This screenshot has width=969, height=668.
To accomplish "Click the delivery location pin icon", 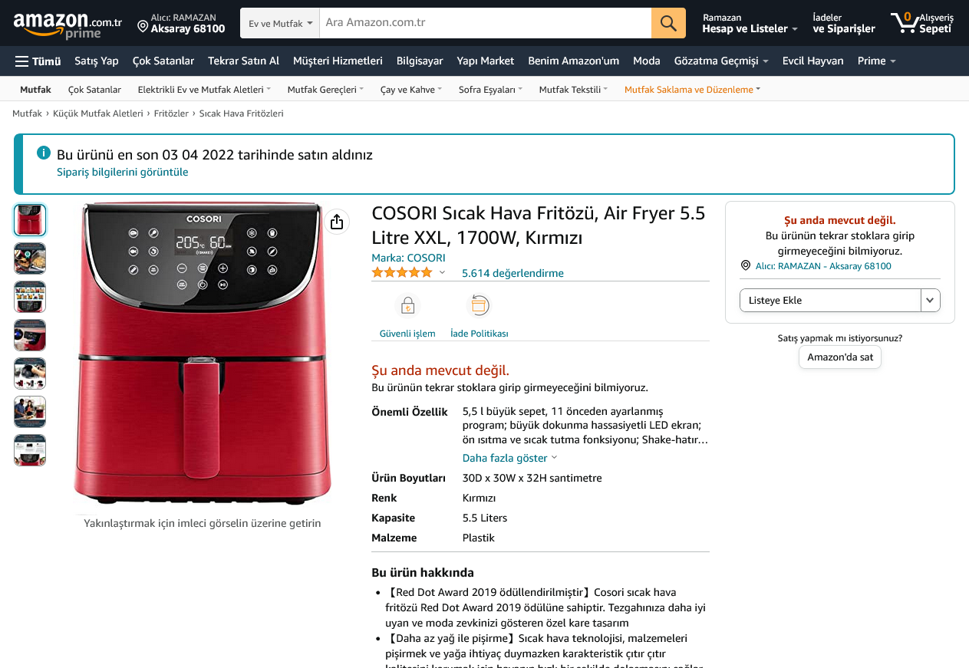I will pyautogui.click(x=143, y=27).
